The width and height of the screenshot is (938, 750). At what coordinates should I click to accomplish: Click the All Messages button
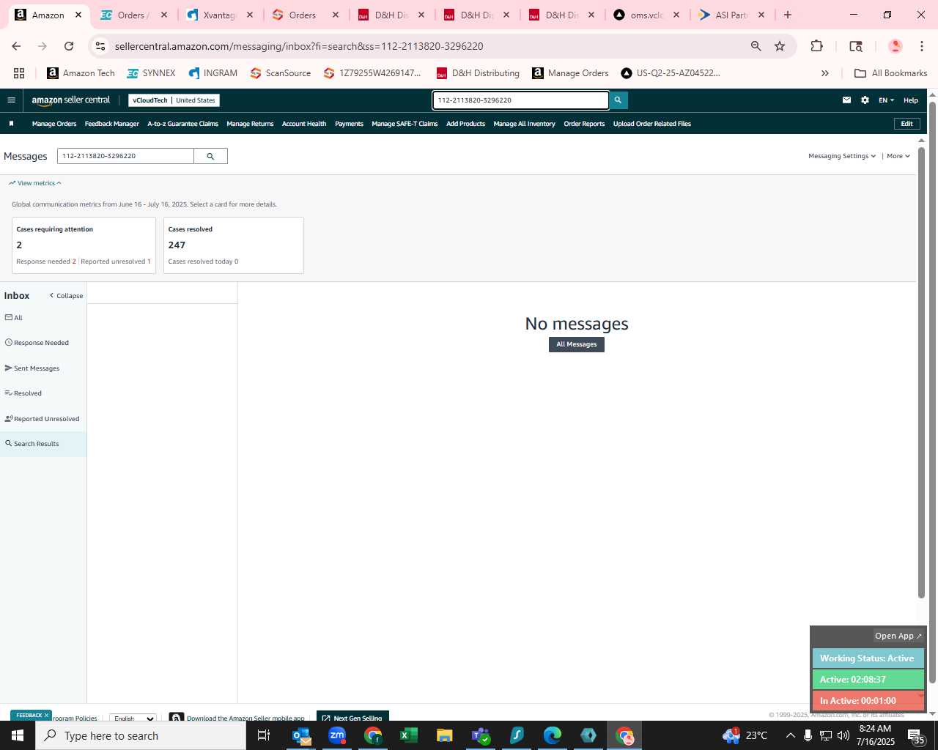[x=576, y=344]
